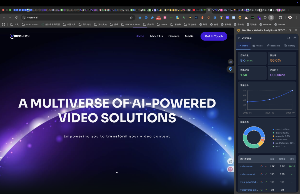Click the direct: 38.9% legend entry
The width and height of the screenshot is (300, 194).
(281, 133)
